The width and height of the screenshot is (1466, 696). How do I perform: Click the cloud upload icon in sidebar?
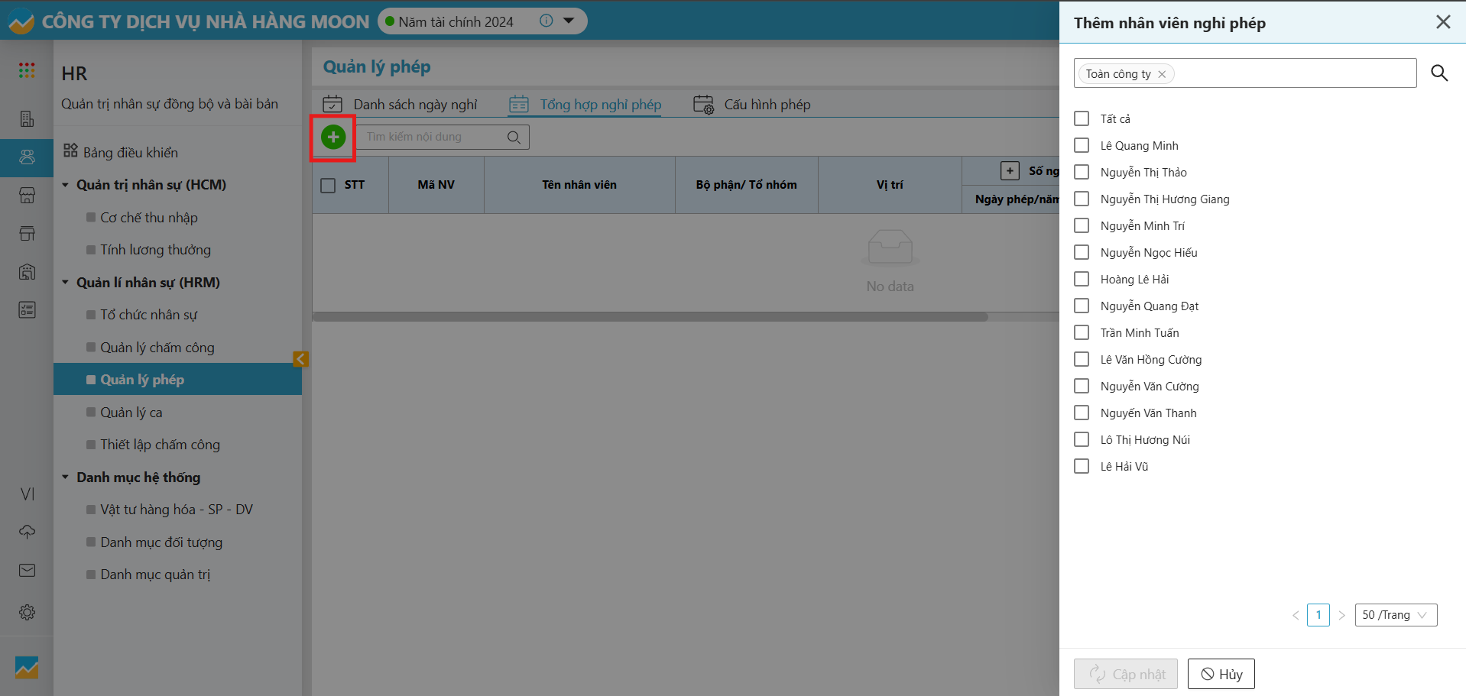tap(27, 532)
